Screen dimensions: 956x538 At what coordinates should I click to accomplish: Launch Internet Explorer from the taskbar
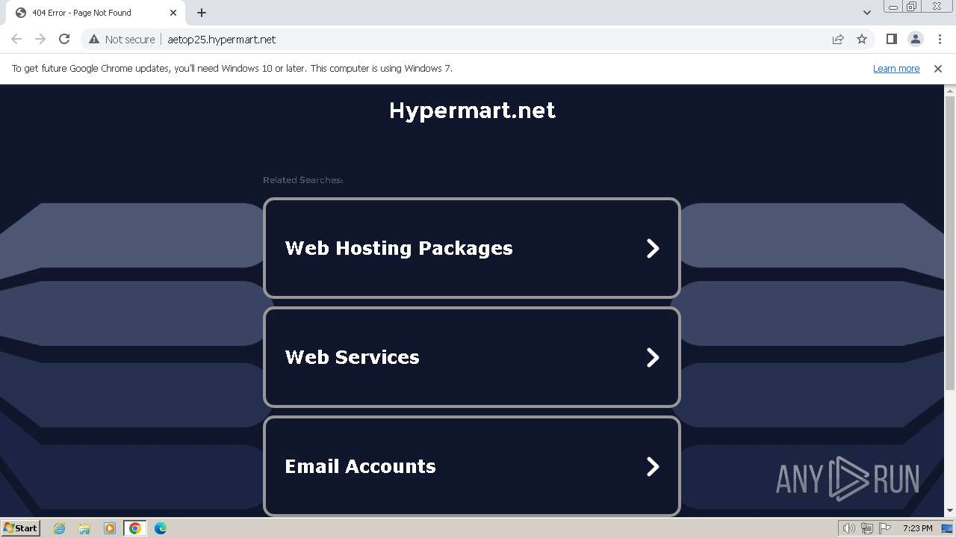click(60, 528)
